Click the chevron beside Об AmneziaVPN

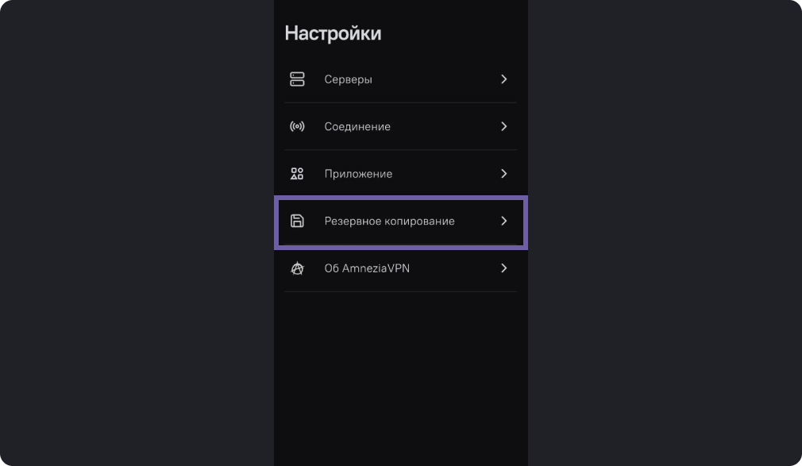(503, 268)
